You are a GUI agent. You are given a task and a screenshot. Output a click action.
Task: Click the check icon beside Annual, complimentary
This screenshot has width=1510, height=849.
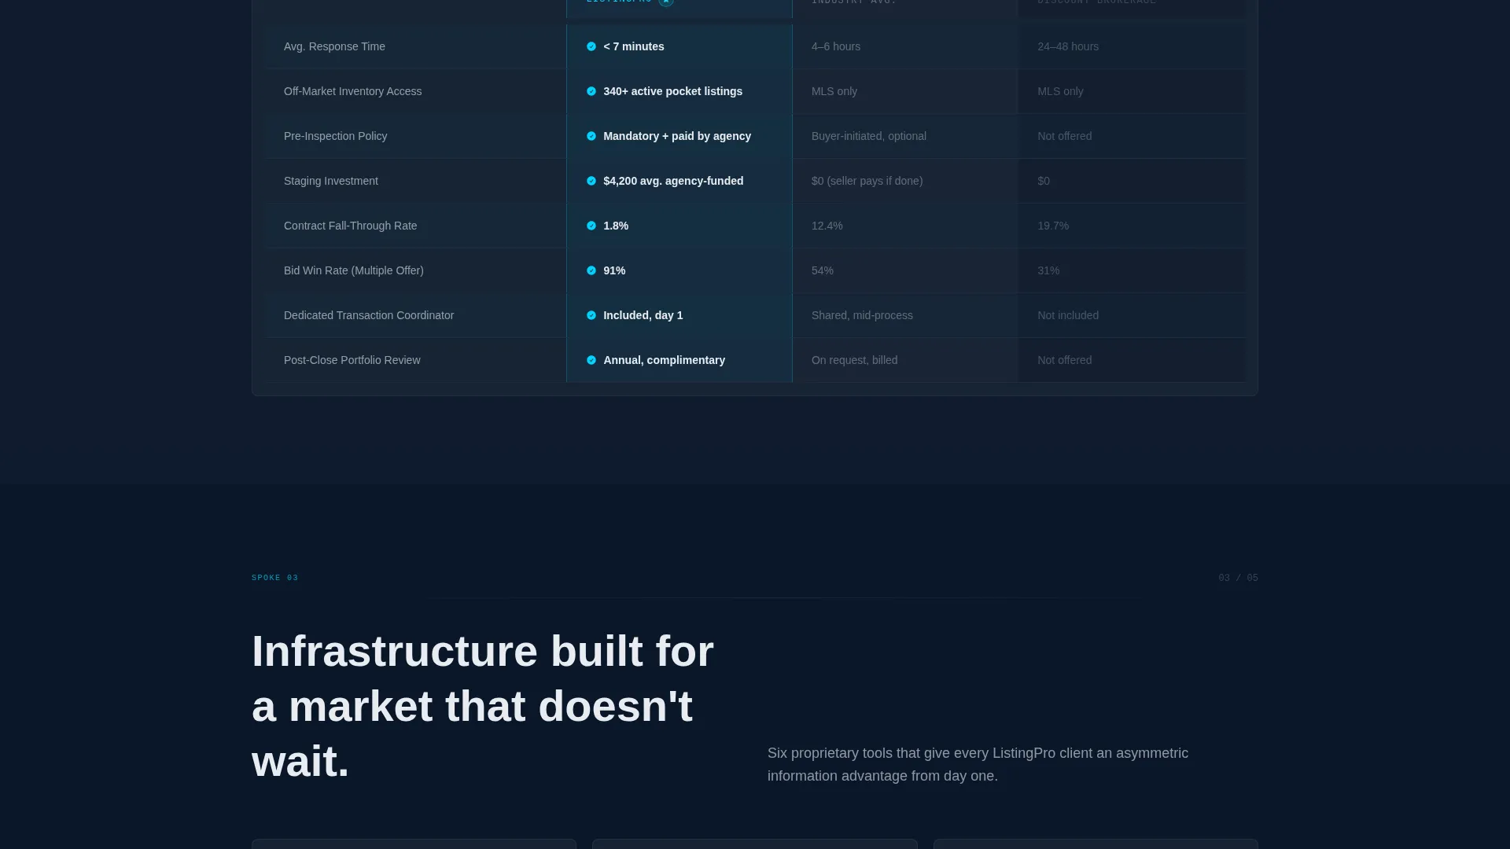[x=591, y=360]
